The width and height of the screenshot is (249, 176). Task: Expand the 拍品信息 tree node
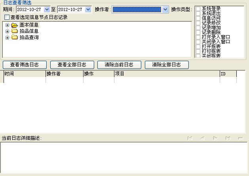(7, 31)
